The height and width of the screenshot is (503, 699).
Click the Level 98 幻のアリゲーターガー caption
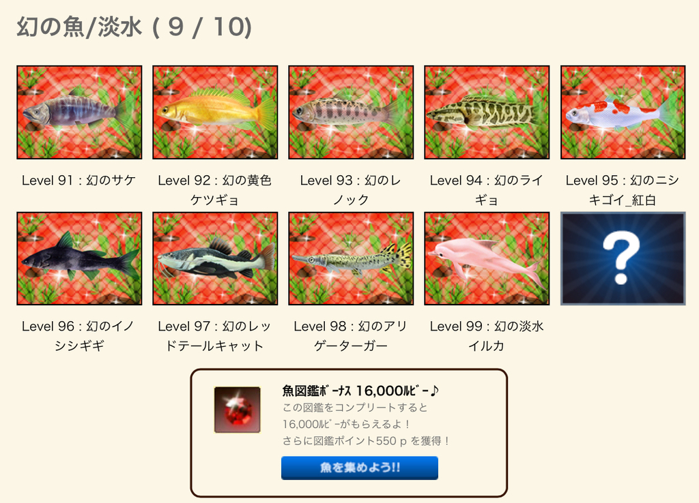pos(350,336)
